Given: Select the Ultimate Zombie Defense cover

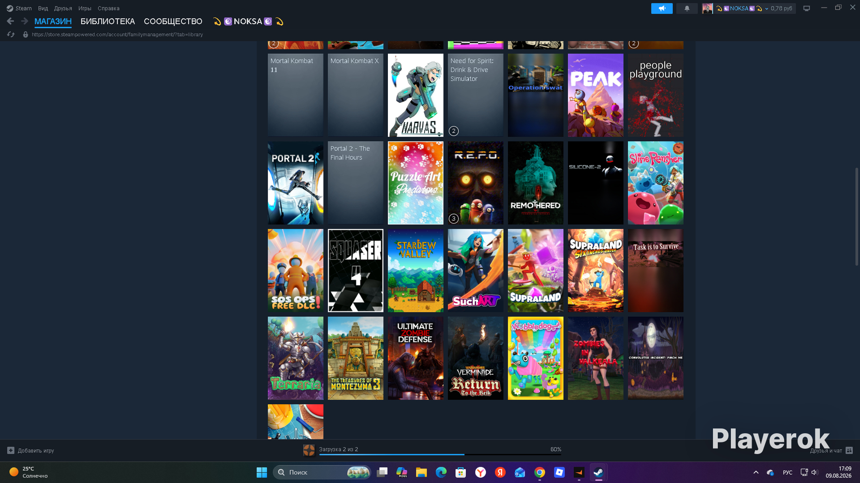Looking at the screenshot, I should click(415, 358).
